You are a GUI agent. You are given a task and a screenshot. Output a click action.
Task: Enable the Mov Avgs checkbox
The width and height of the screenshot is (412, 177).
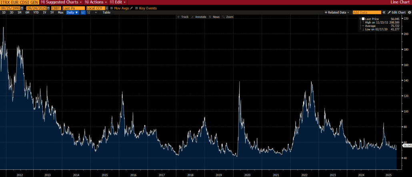[112, 8]
